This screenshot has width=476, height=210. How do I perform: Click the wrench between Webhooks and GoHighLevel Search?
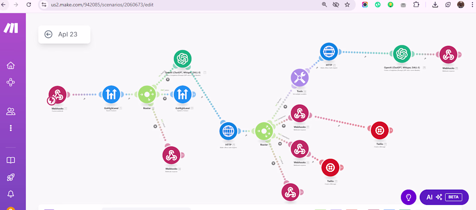[84, 99]
